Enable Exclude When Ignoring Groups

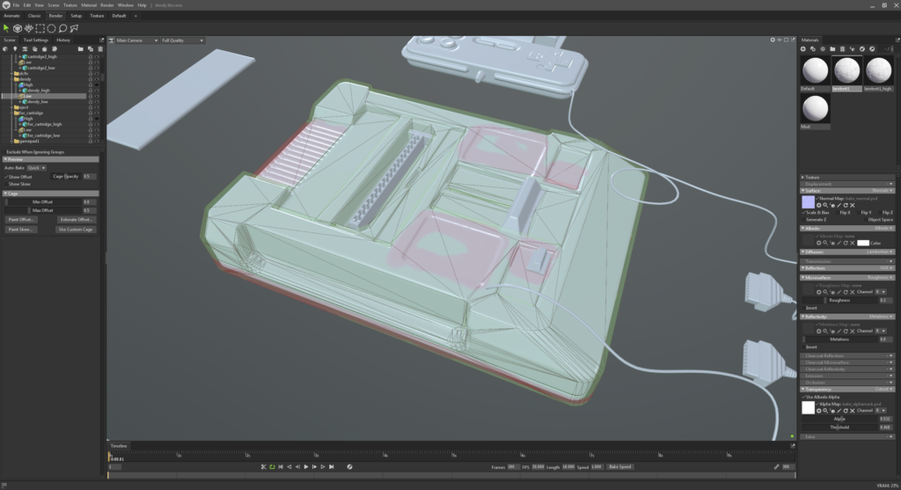point(4,152)
